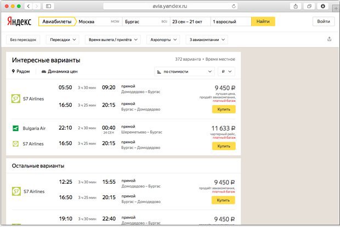Toggle the Без пересадок filter
Screen dimensions: 340x227
(23, 40)
